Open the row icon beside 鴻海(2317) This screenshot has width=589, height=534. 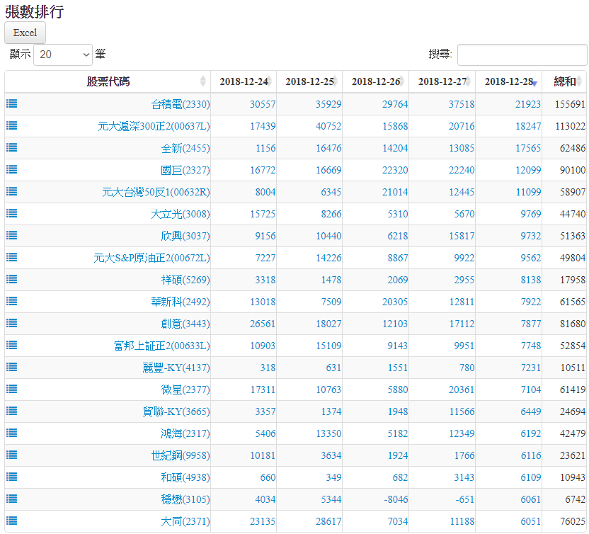[12, 433]
